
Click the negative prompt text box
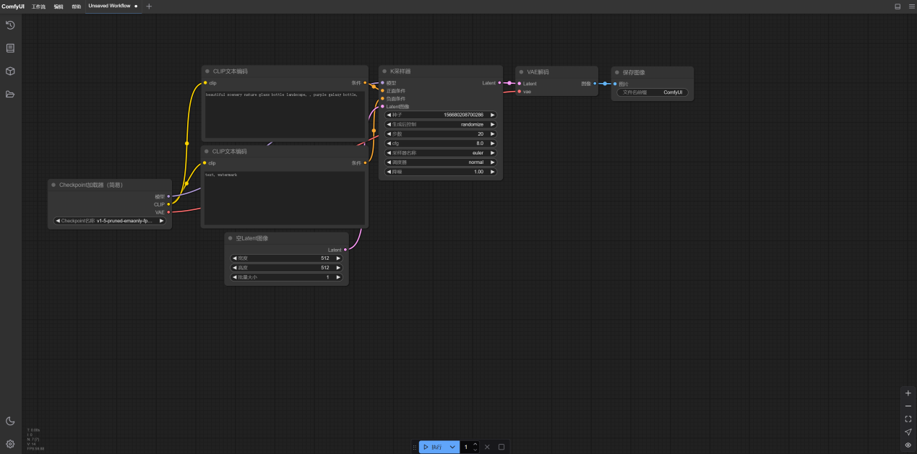pyautogui.click(x=284, y=198)
